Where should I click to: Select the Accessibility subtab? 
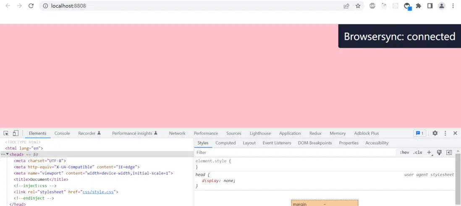377,143
